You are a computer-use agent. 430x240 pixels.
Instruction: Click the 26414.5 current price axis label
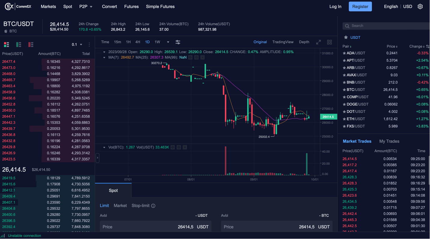328,117
